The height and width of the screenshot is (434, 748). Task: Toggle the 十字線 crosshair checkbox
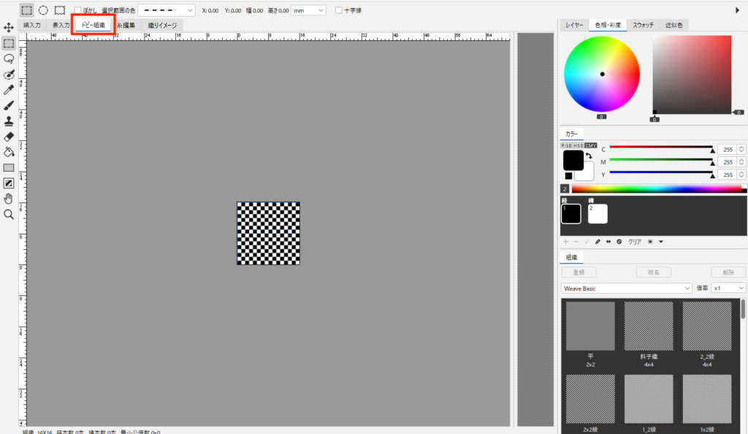tap(338, 10)
